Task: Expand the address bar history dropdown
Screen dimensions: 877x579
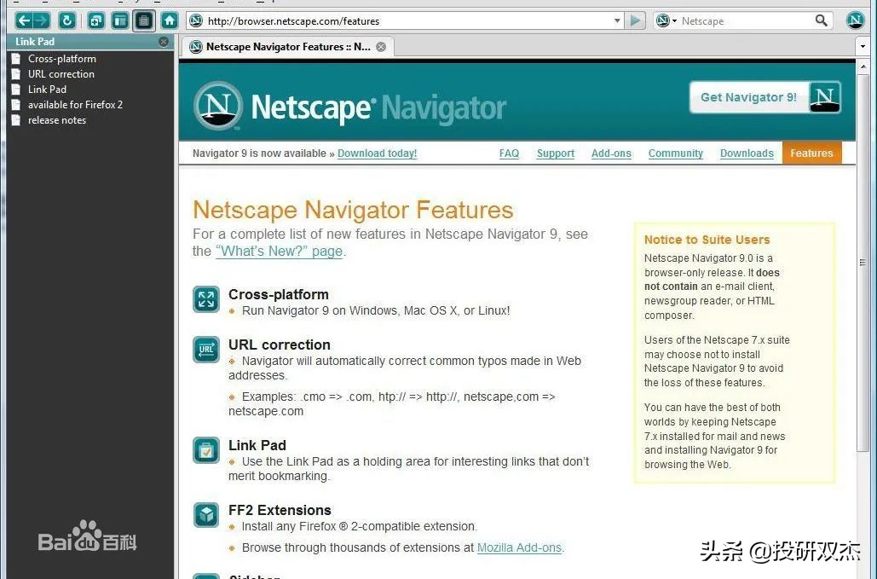Action: pyautogui.click(x=617, y=21)
